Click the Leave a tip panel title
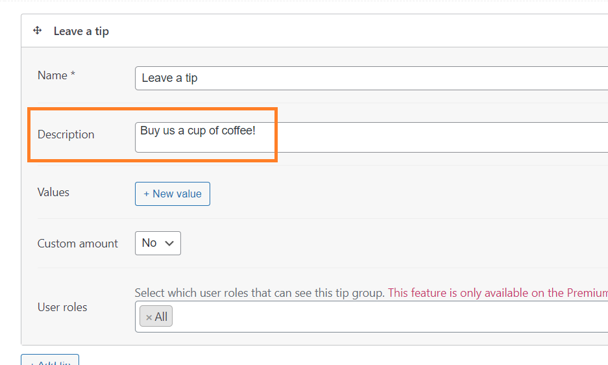The height and width of the screenshot is (365, 608). tap(81, 31)
